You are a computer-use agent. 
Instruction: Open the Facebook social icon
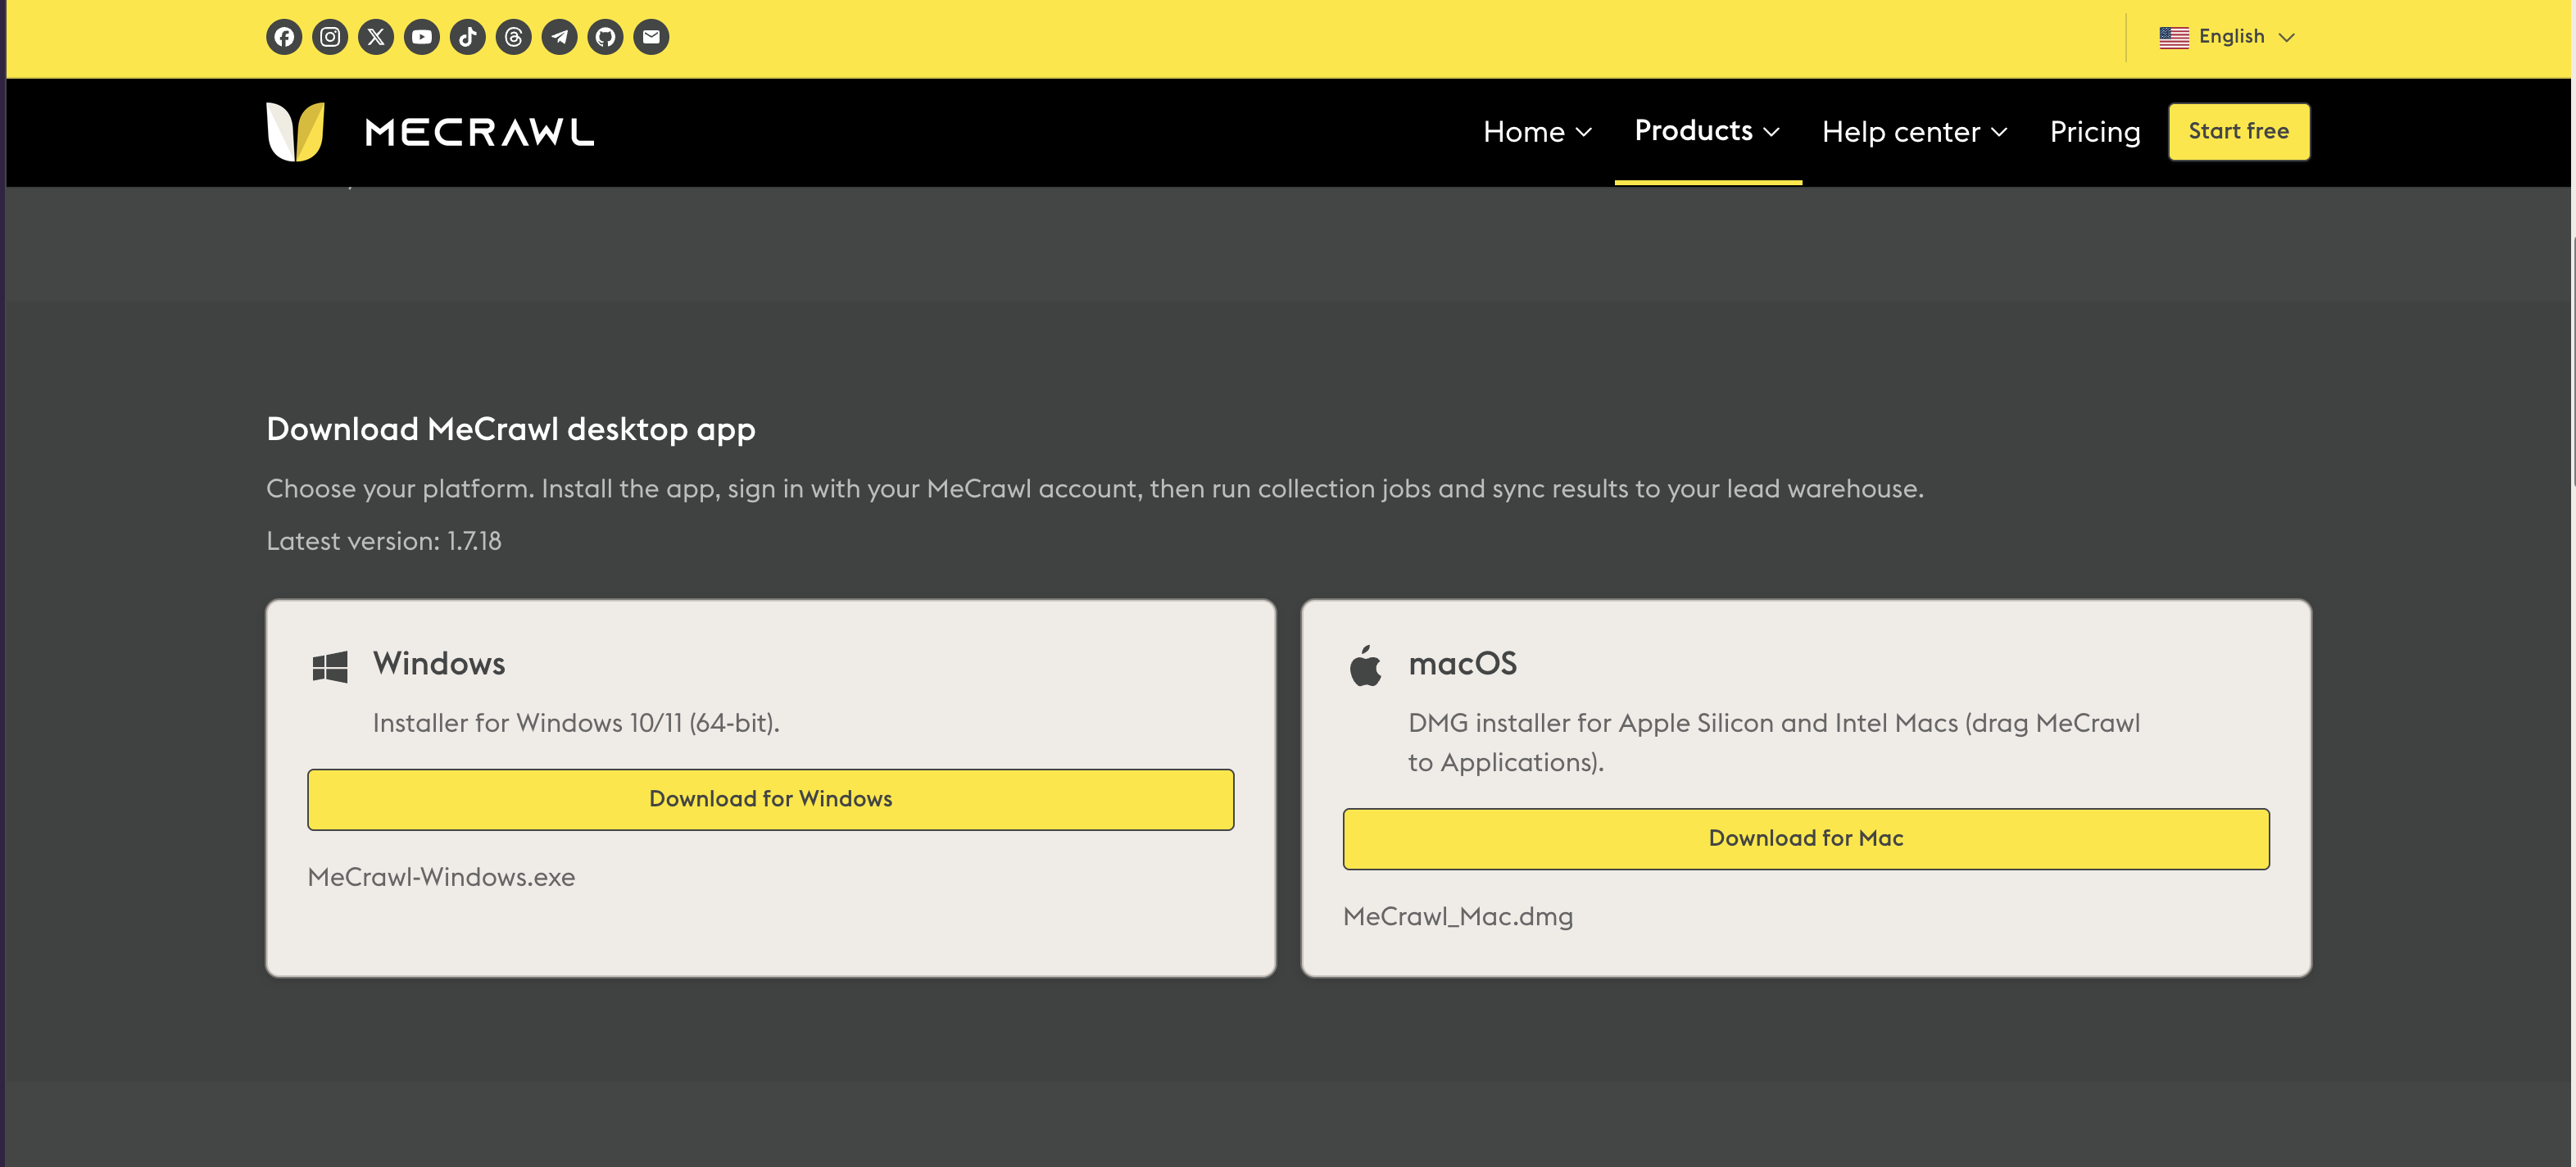point(284,37)
